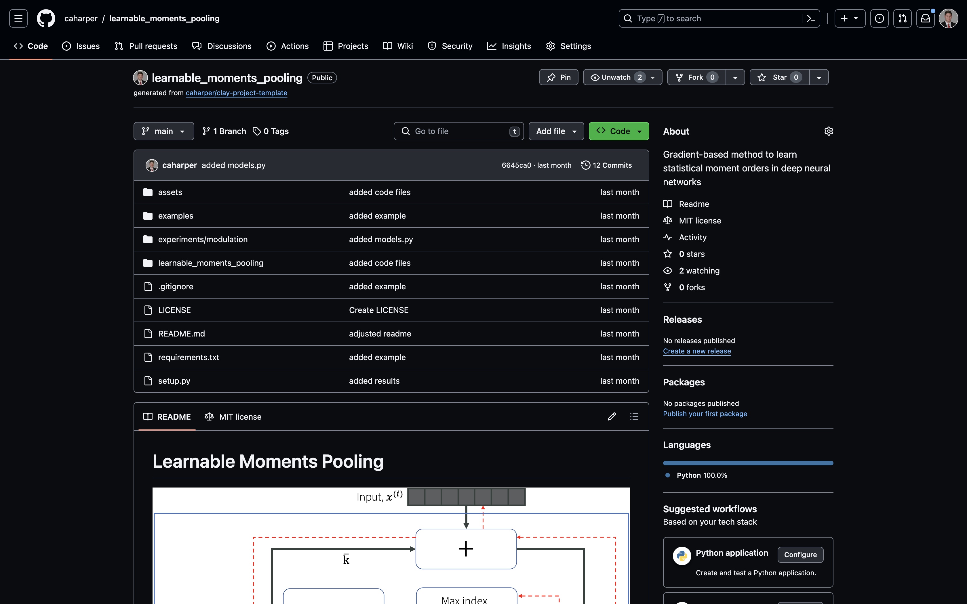Unwatch the repository notifications
967x604 pixels.
[623, 77]
